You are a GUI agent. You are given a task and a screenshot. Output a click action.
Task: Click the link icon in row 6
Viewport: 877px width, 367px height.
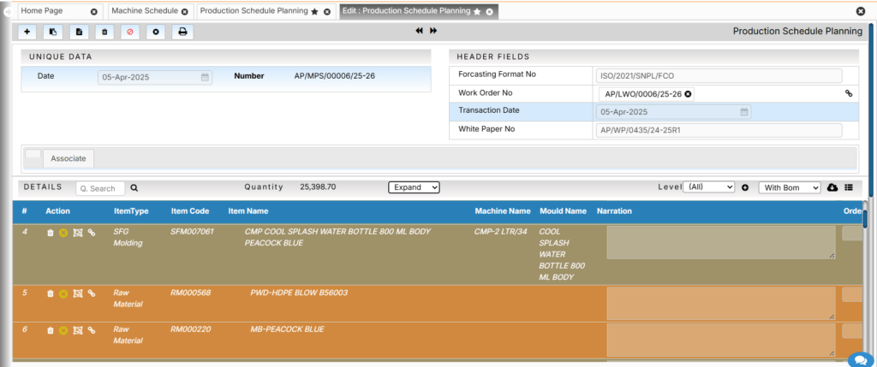[92, 330]
